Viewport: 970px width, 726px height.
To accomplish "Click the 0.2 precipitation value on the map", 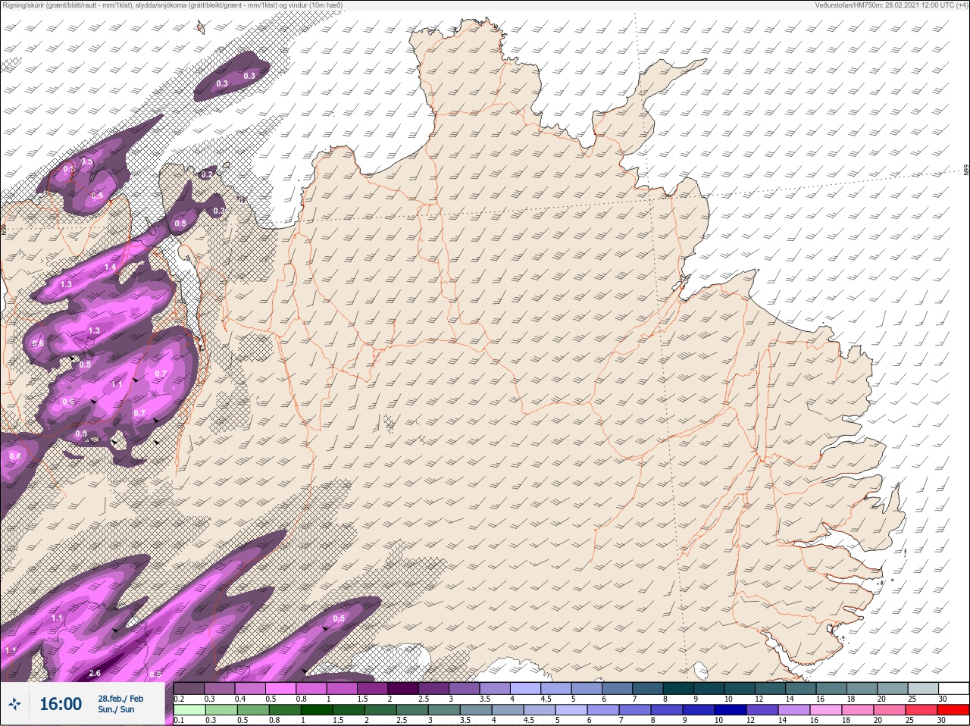I will click(207, 174).
